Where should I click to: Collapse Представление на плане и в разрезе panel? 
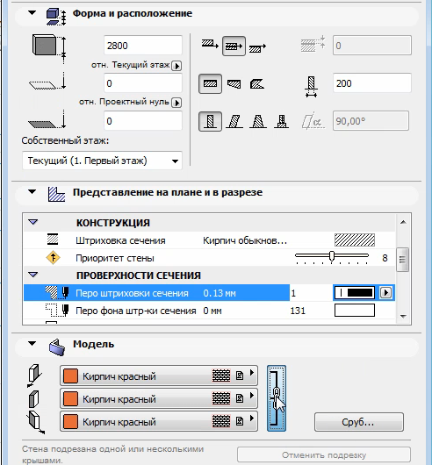[32, 192]
